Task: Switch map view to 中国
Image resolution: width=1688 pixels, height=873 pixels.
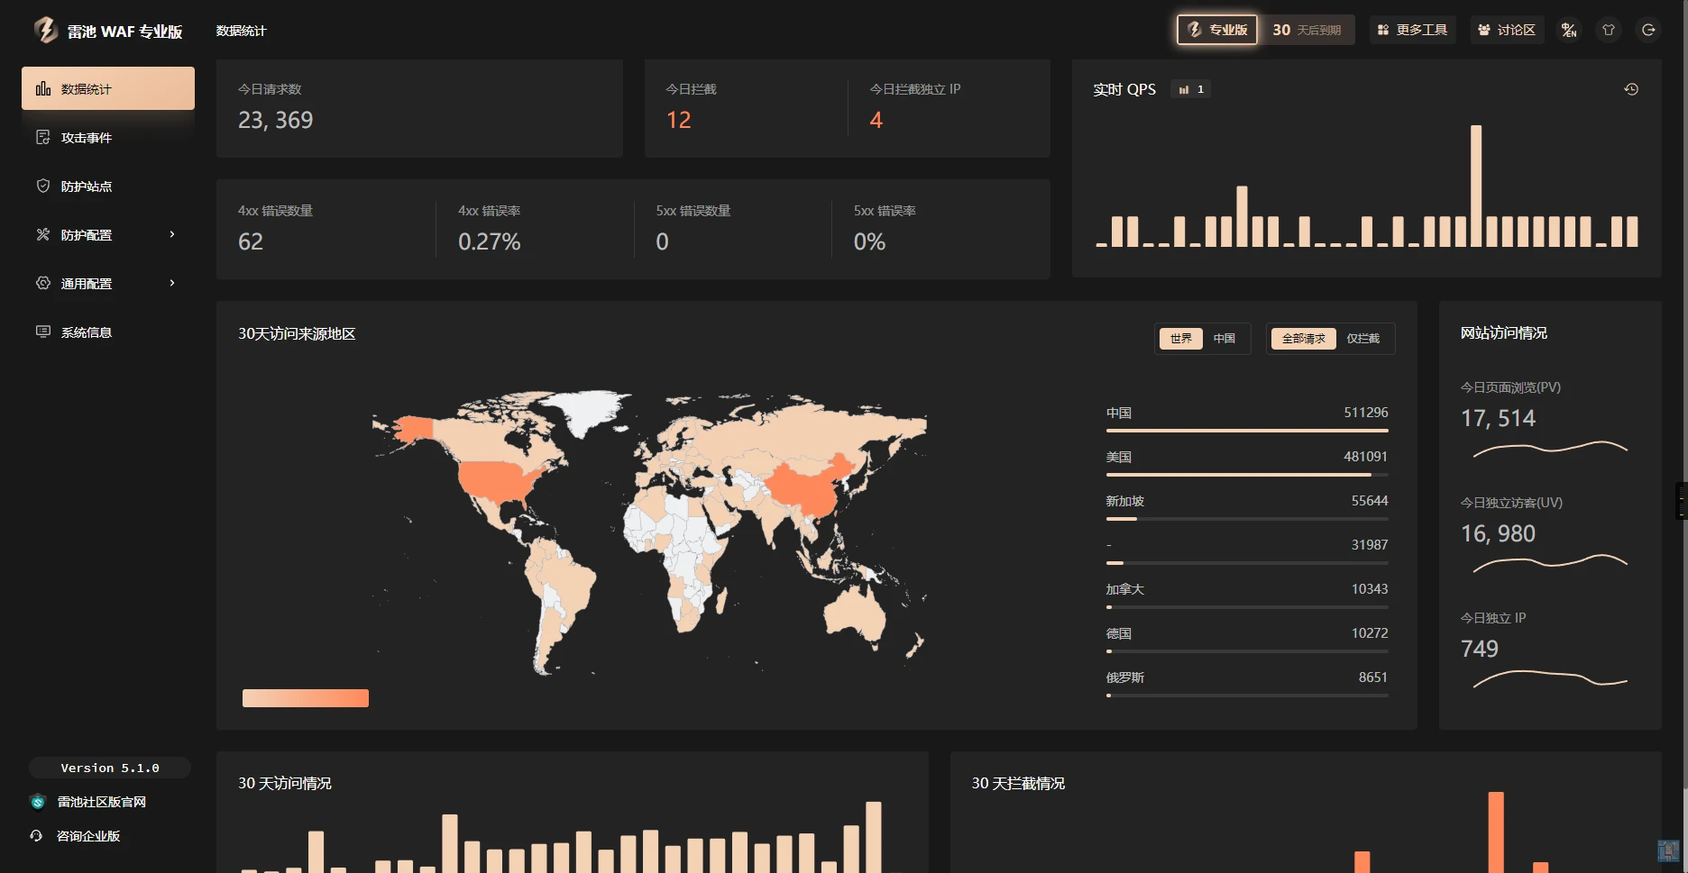Action: 1224,339
